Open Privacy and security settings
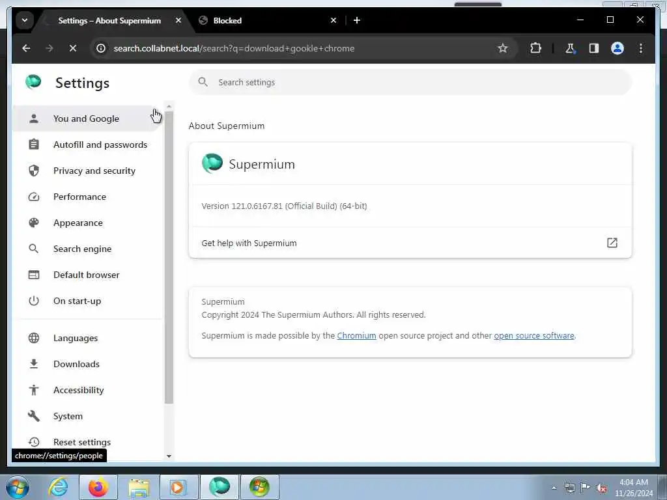Screen dimensions: 667x500 point(89,171)
